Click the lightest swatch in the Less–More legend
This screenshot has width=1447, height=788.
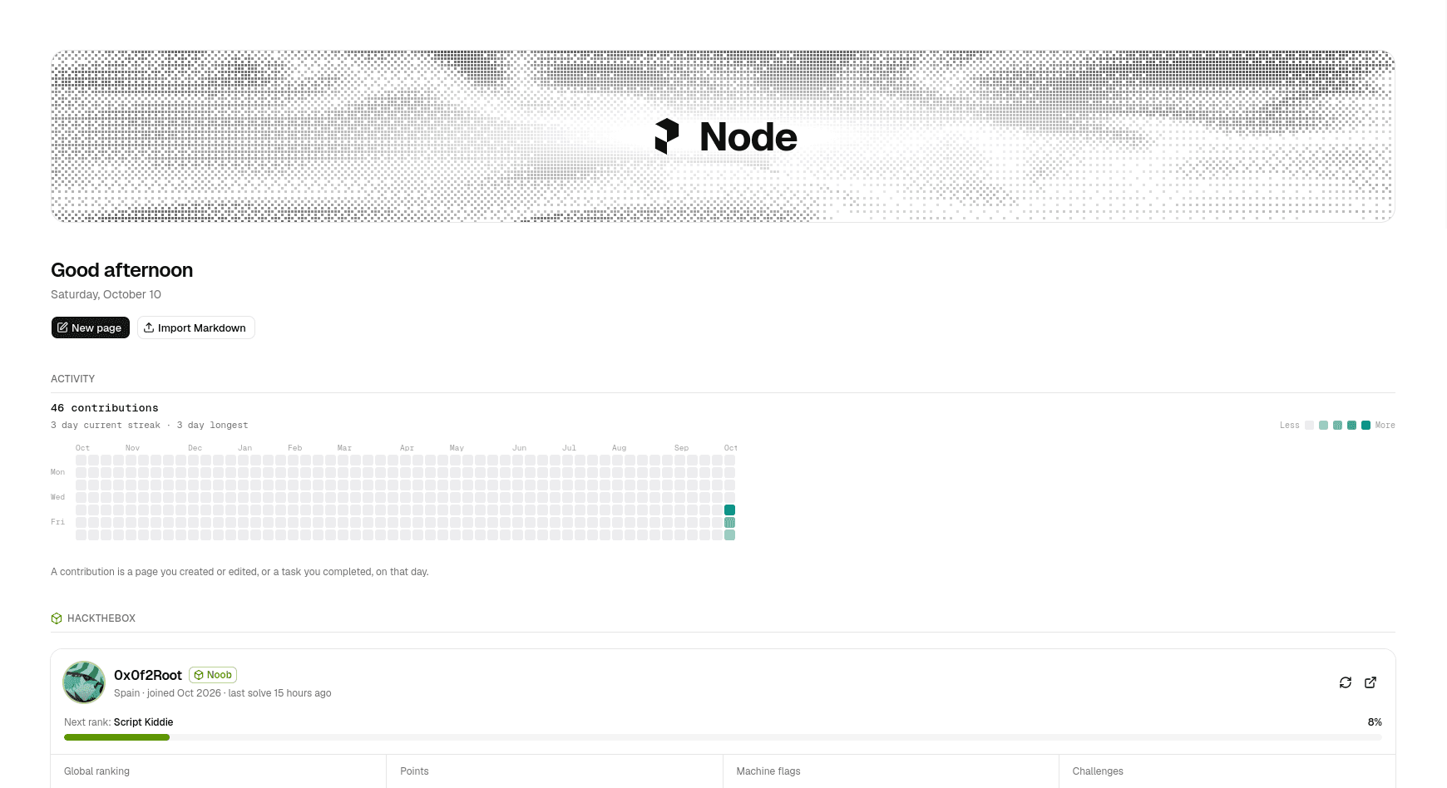pos(1309,425)
